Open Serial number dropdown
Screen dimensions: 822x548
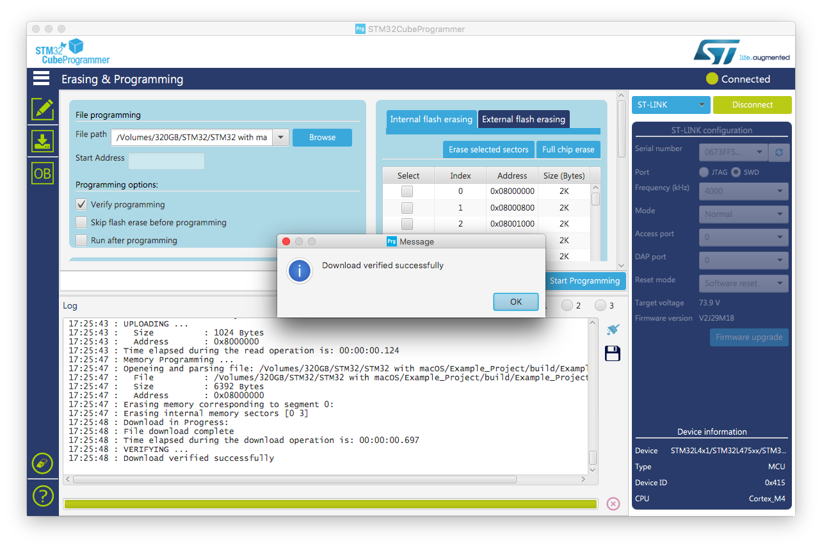coord(733,152)
